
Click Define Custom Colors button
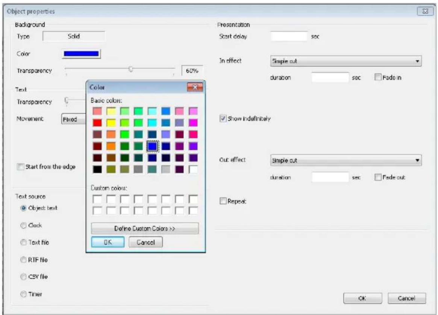pos(145,228)
